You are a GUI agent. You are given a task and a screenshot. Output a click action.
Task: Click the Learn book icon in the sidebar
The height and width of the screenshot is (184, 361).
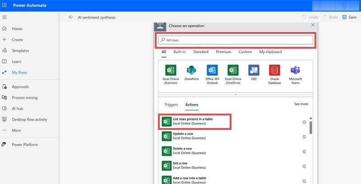click(4, 61)
